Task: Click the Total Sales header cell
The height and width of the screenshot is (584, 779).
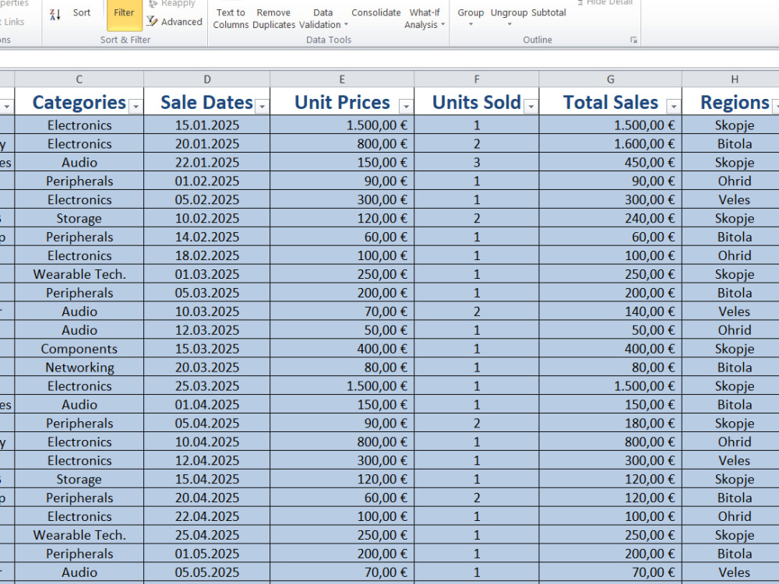Action: (x=611, y=102)
